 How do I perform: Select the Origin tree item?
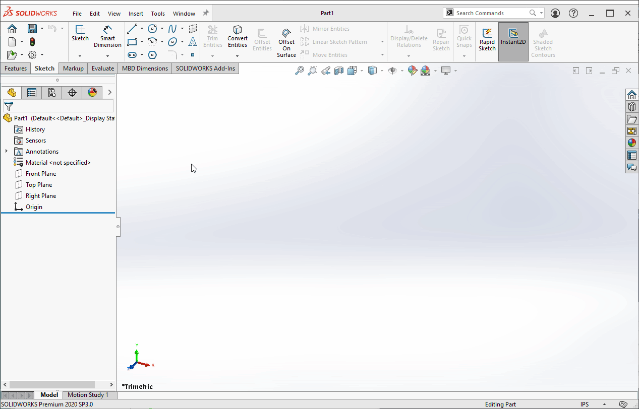click(x=28, y=207)
